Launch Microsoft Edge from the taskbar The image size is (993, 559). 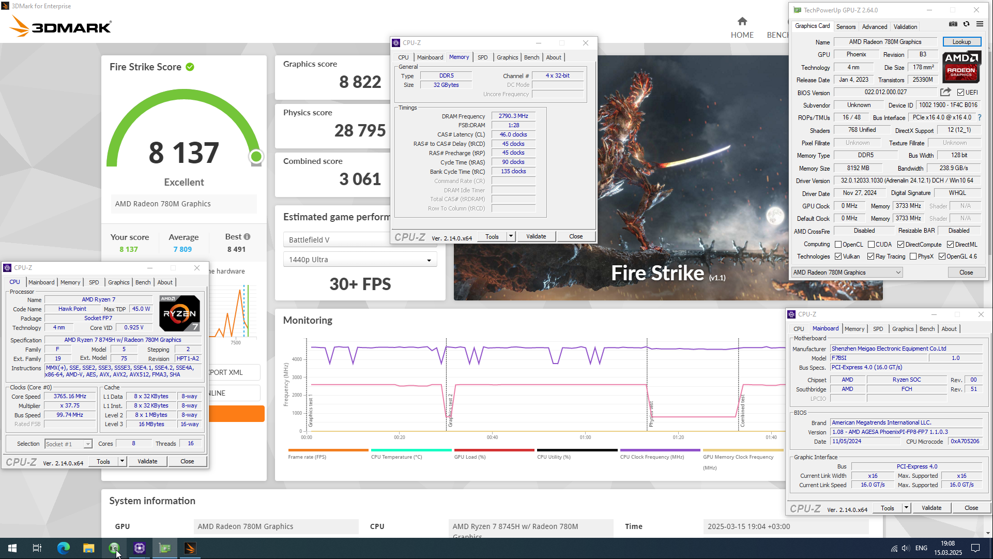[63, 548]
